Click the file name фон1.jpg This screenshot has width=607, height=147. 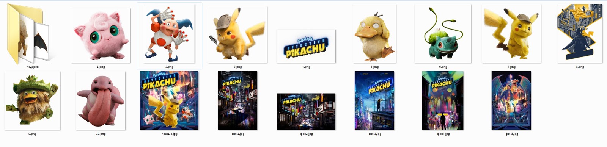(x=238, y=134)
